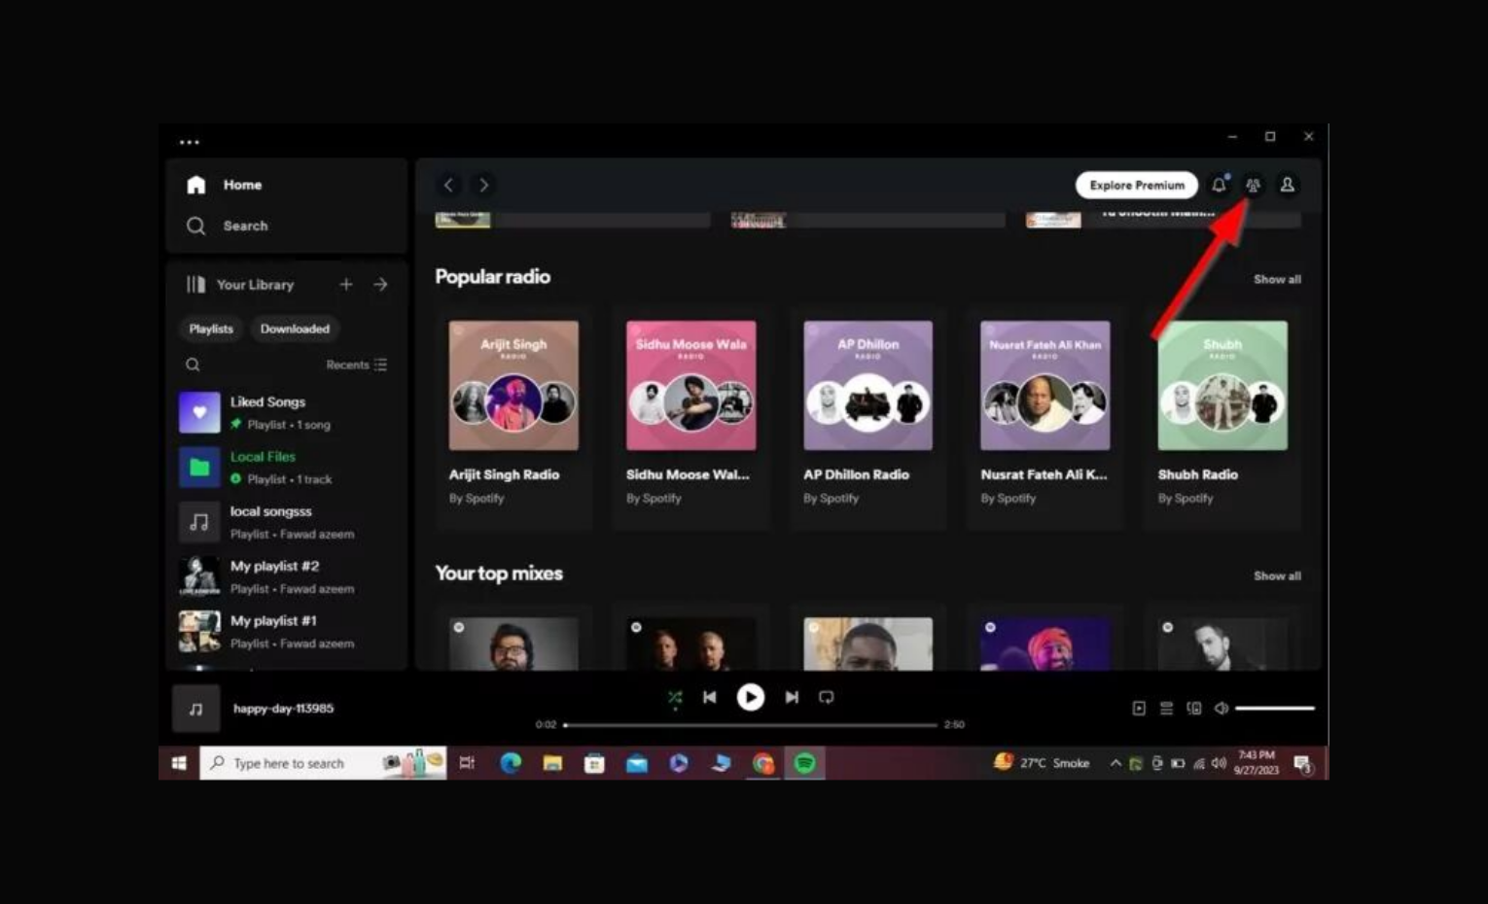Open the three-dots app menu
Screen dimensions: 1488x904
tap(190, 142)
